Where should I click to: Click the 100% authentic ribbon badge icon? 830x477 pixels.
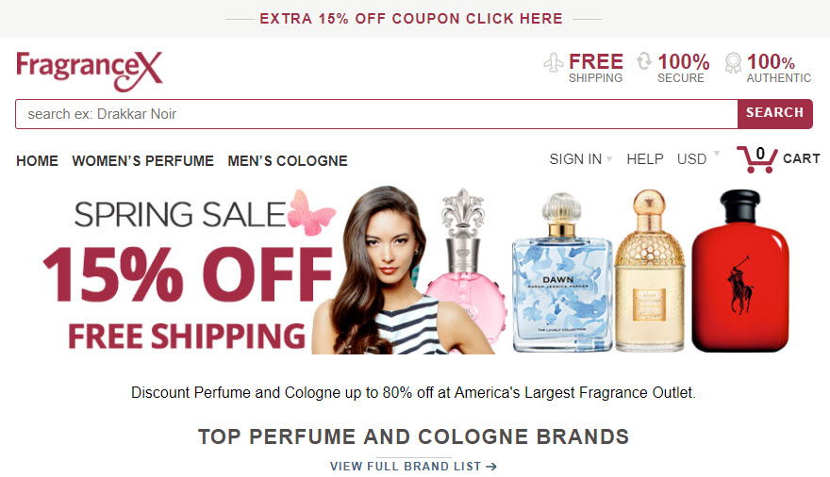click(733, 62)
